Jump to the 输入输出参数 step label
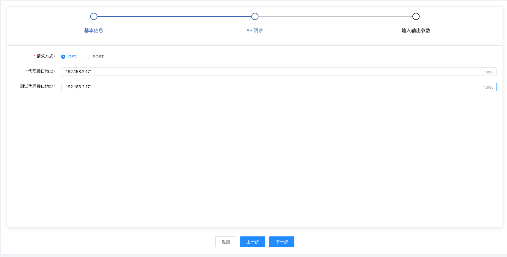Image resolution: width=507 pixels, height=257 pixels. 416,30
